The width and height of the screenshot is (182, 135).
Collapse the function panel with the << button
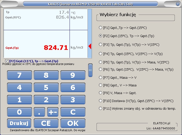(90, 70)
